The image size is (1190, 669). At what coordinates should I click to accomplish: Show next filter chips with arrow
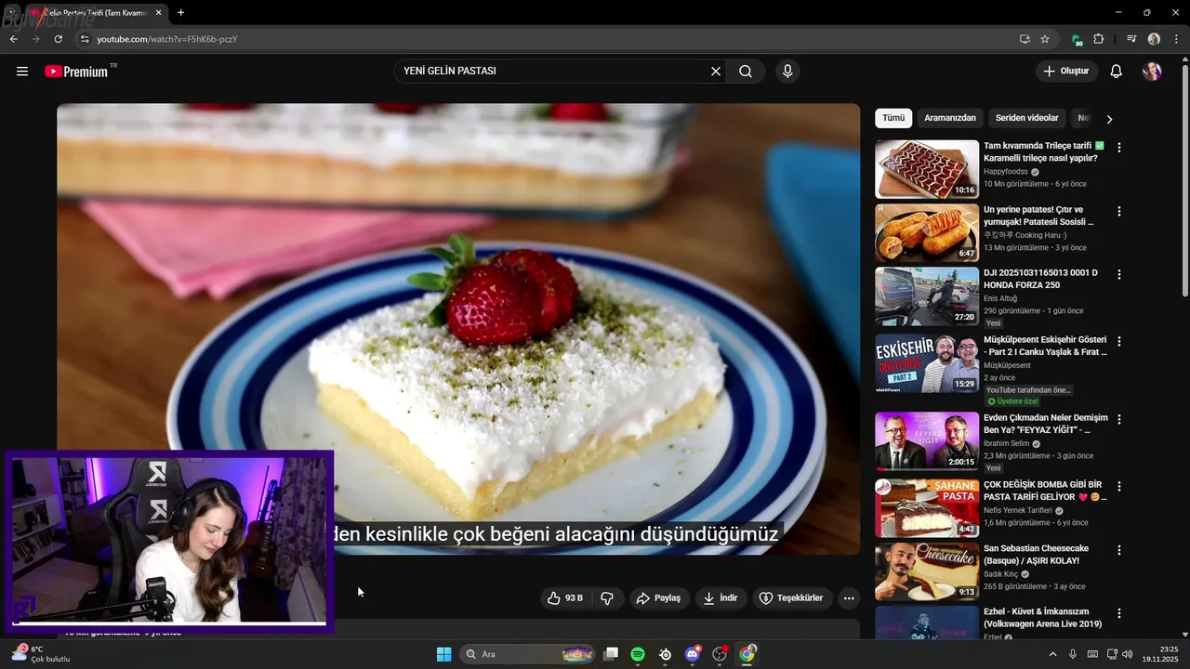tap(1109, 119)
